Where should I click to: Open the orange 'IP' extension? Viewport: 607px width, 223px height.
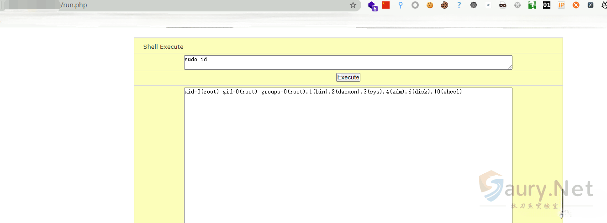(x=561, y=5)
